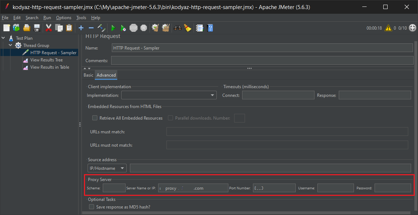Click the Response timeout field
This screenshot has width=418, height=215.
pos(375,95)
